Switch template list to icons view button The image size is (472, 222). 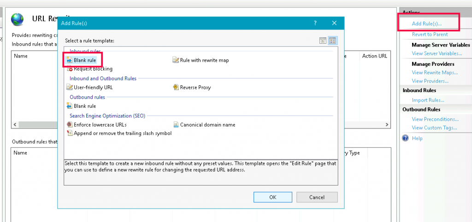click(332, 41)
